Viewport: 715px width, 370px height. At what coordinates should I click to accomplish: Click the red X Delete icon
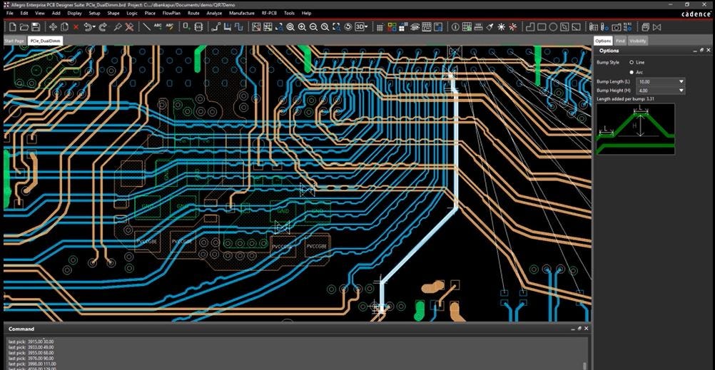click(76, 27)
